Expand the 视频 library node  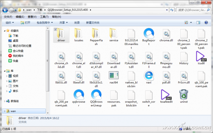7,76
